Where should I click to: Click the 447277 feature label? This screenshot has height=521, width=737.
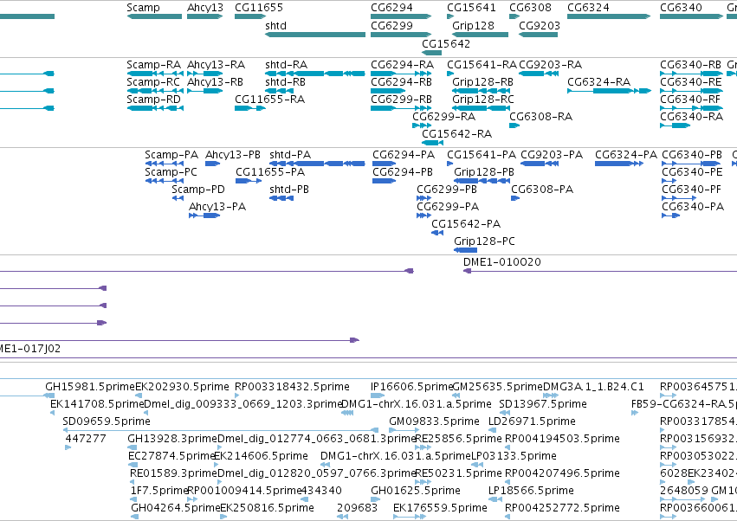click(86, 439)
